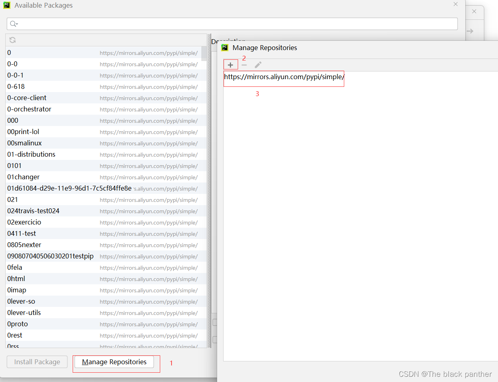The width and height of the screenshot is (498, 382).
Task: Select the 00print-lol package
Action: [x=23, y=132]
